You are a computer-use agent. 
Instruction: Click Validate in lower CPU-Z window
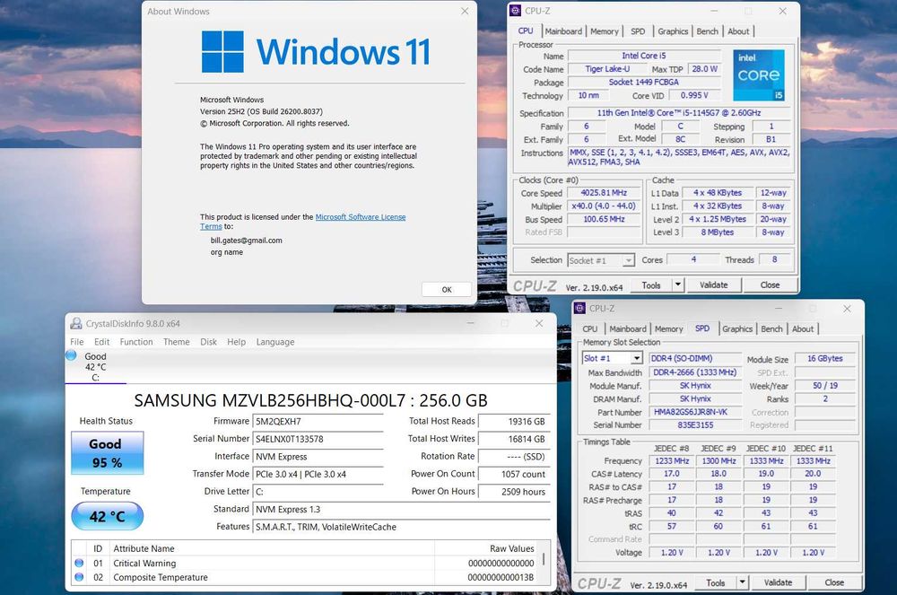click(x=778, y=582)
